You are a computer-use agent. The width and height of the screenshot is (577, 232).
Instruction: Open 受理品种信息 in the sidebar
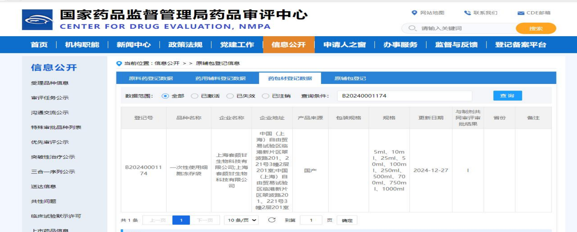click(x=50, y=83)
